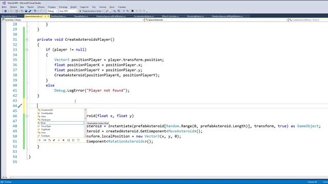Open the SpawnAsteroids class navigation dropdown
328x184 pixels.
[216, 20]
